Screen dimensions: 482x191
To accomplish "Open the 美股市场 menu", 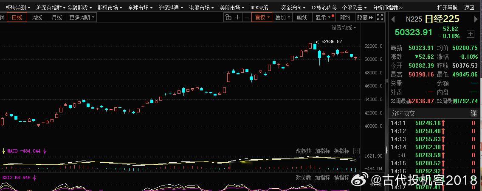I will coord(232,7).
